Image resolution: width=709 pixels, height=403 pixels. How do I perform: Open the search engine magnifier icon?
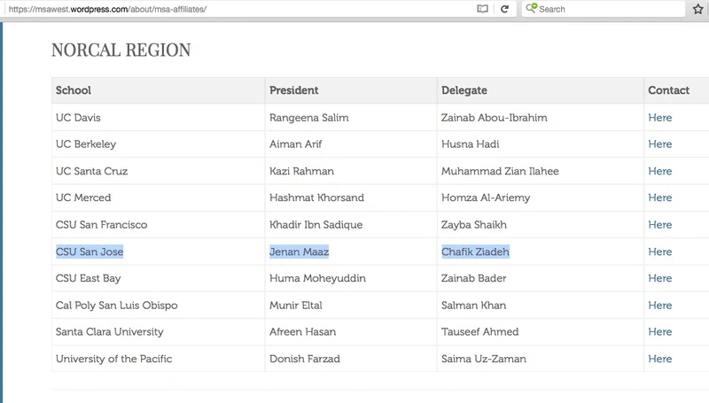[531, 8]
